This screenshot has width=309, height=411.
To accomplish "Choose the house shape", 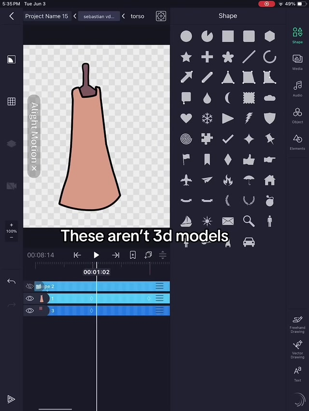I will (269, 180).
